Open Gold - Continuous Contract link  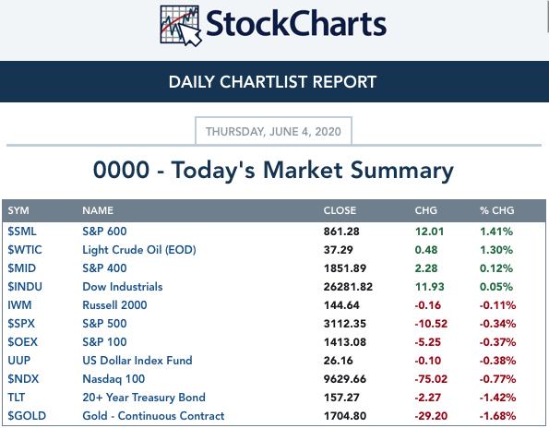153,416
